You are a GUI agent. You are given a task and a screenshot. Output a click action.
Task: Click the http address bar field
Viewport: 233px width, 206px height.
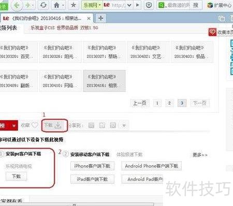[x=119, y=5]
